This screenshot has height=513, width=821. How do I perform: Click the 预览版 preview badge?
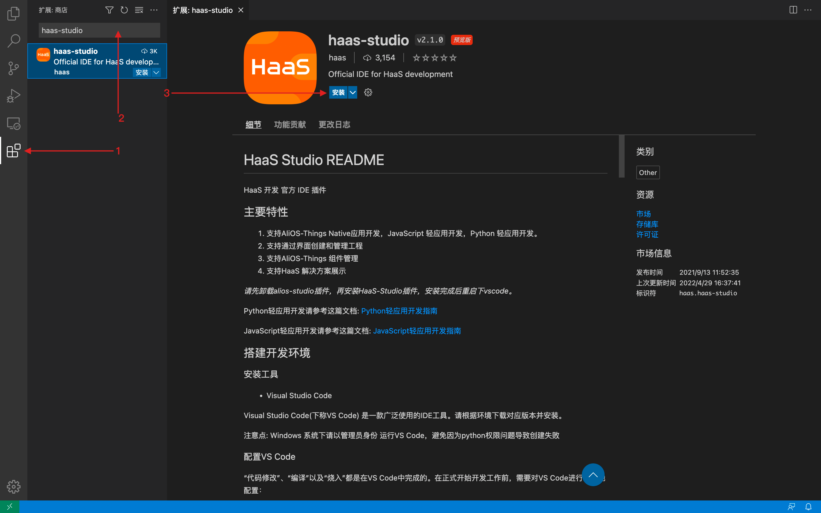coord(462,40)
